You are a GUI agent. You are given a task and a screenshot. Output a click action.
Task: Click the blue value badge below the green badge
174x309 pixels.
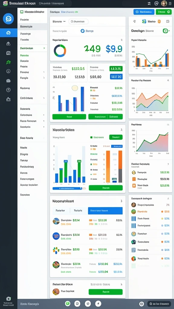(x=116, y=76)
